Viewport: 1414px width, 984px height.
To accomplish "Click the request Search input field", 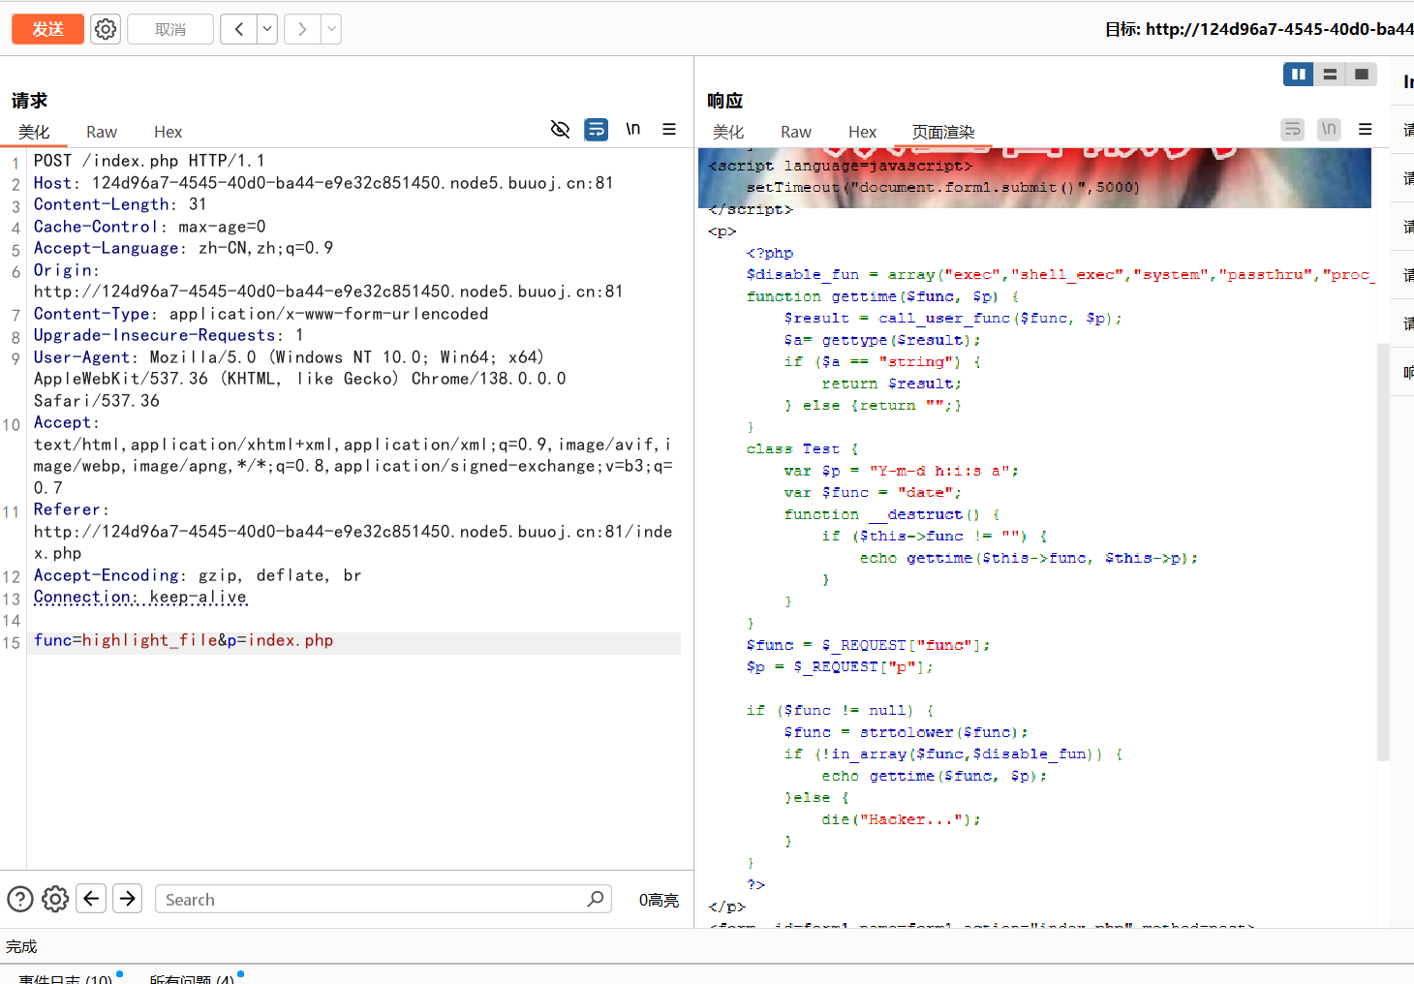I will [x=373, y=900].
